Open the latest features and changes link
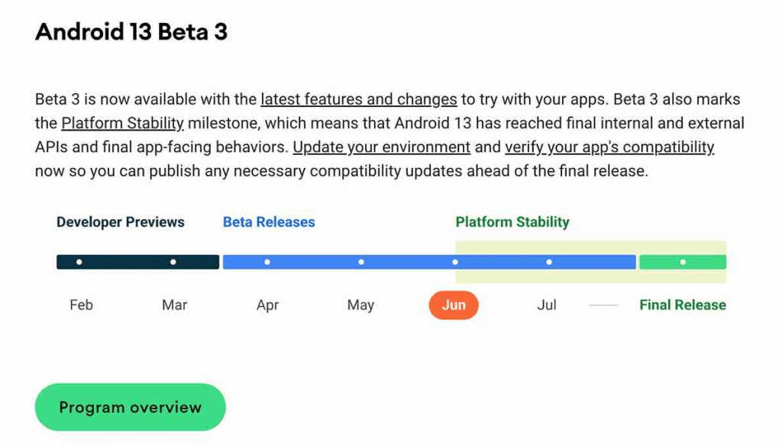 pyautogui.click(x=358, y=99)
